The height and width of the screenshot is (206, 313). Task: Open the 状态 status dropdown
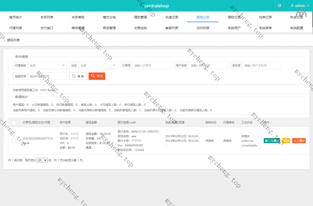(98, 66)
